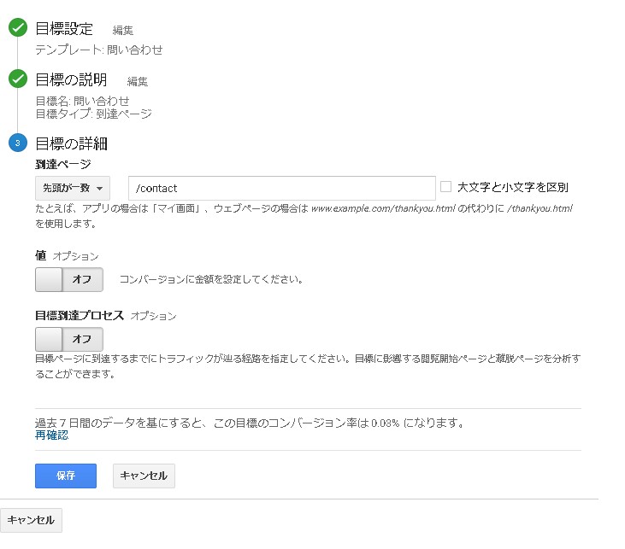Select the 目標の詳細 step heading
The image size is (625, 549).
(71, 143)
